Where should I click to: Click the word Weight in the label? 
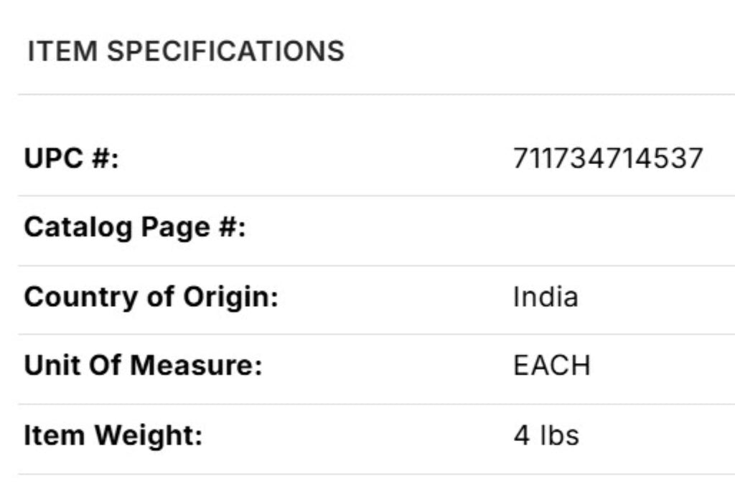click(x=149, y=435)
